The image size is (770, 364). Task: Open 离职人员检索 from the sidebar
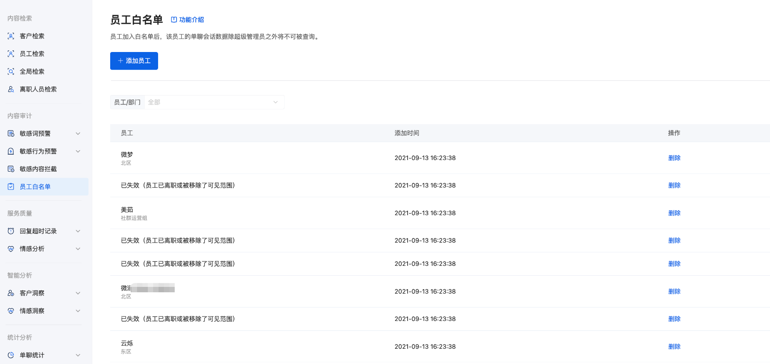[44, 89]
